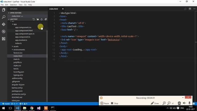Viewport: 197px width, 111px height.
Task: Open angular-cli.json in explorer
Action: click(x=18, y=84)
